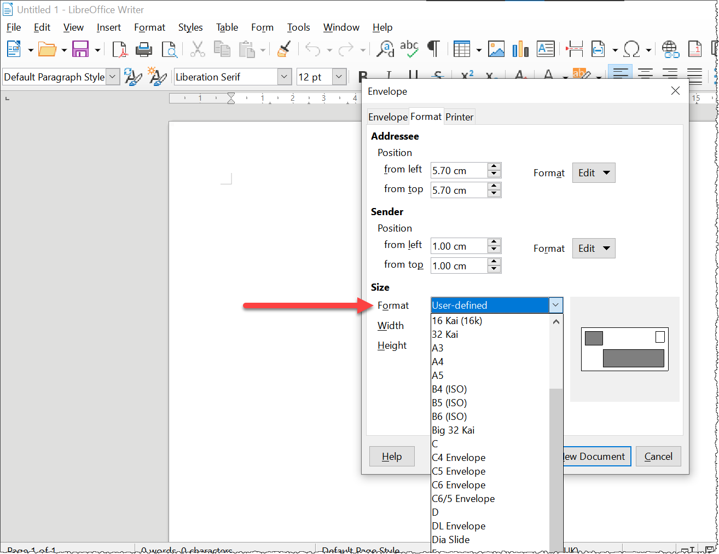Click Insert Special Character omega icon
This screenshot has height=554, width=719.
pos(631,49)
